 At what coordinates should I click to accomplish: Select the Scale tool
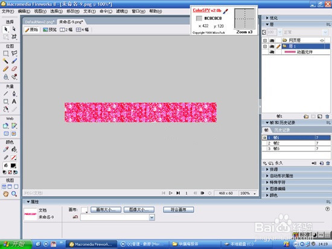pyautogui.click(x=6, y=37)
